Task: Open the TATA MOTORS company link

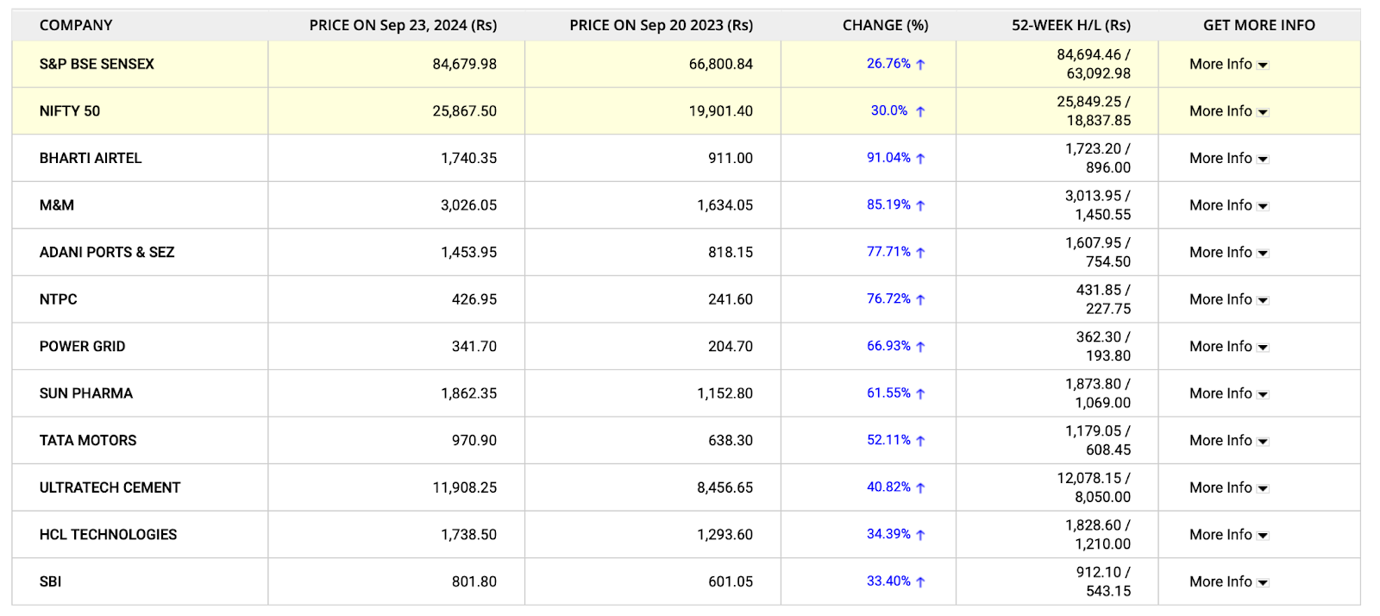Action: (88, 440)
